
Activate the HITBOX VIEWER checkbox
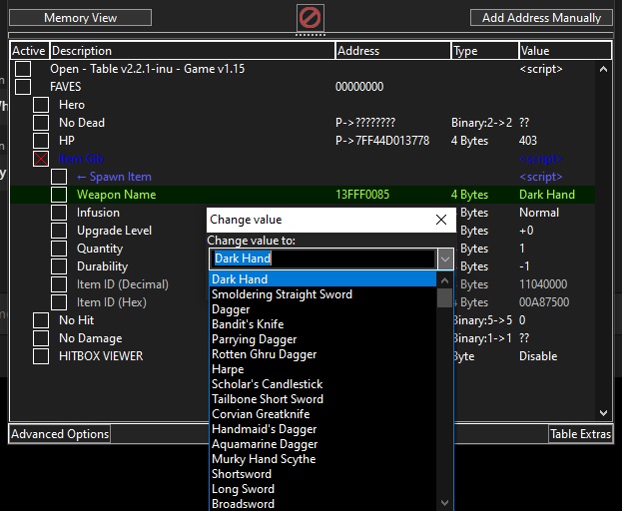click(41, 356)
